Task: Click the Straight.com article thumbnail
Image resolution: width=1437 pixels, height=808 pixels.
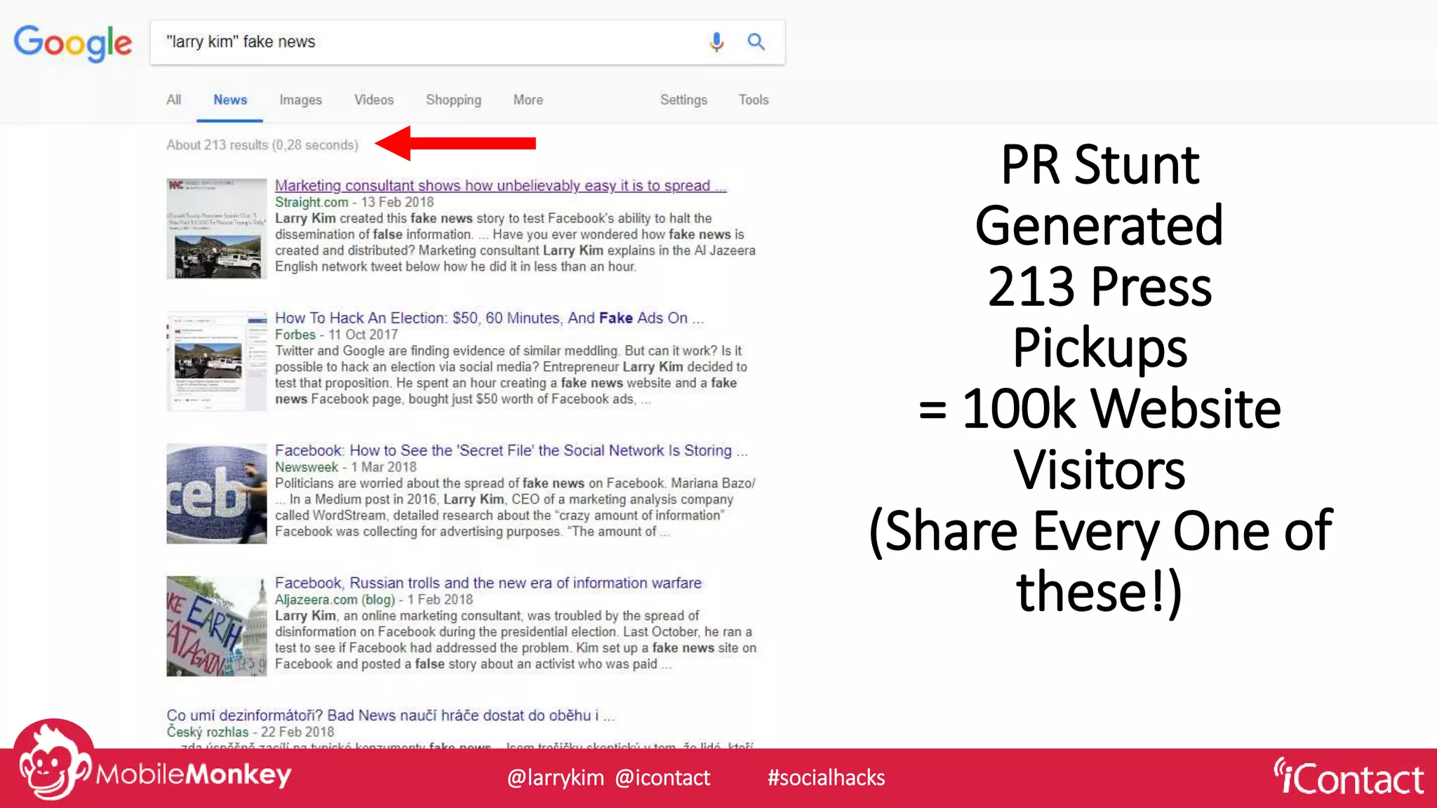Action: pyautogui.click(x=217, y=229)
